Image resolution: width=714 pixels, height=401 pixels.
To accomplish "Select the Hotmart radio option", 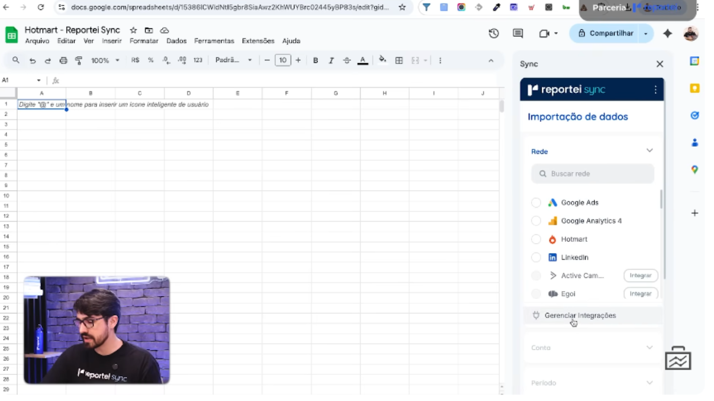I will point(536,240).
